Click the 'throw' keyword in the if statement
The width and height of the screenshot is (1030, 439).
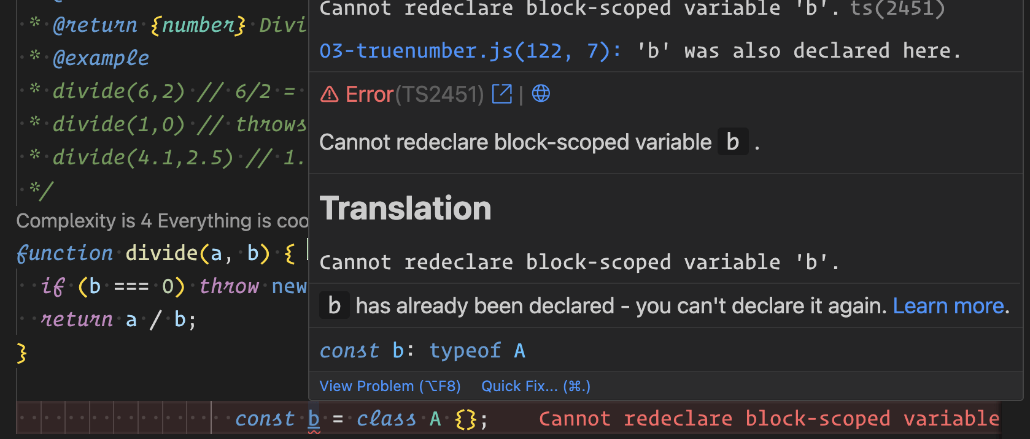coord(229,286)
